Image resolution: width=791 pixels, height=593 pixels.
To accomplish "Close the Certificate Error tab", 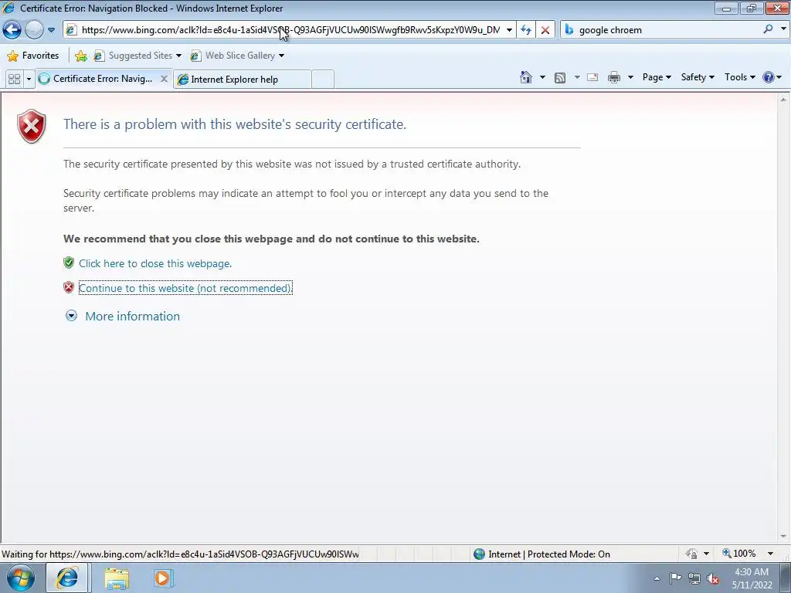I will click(164, 79).
